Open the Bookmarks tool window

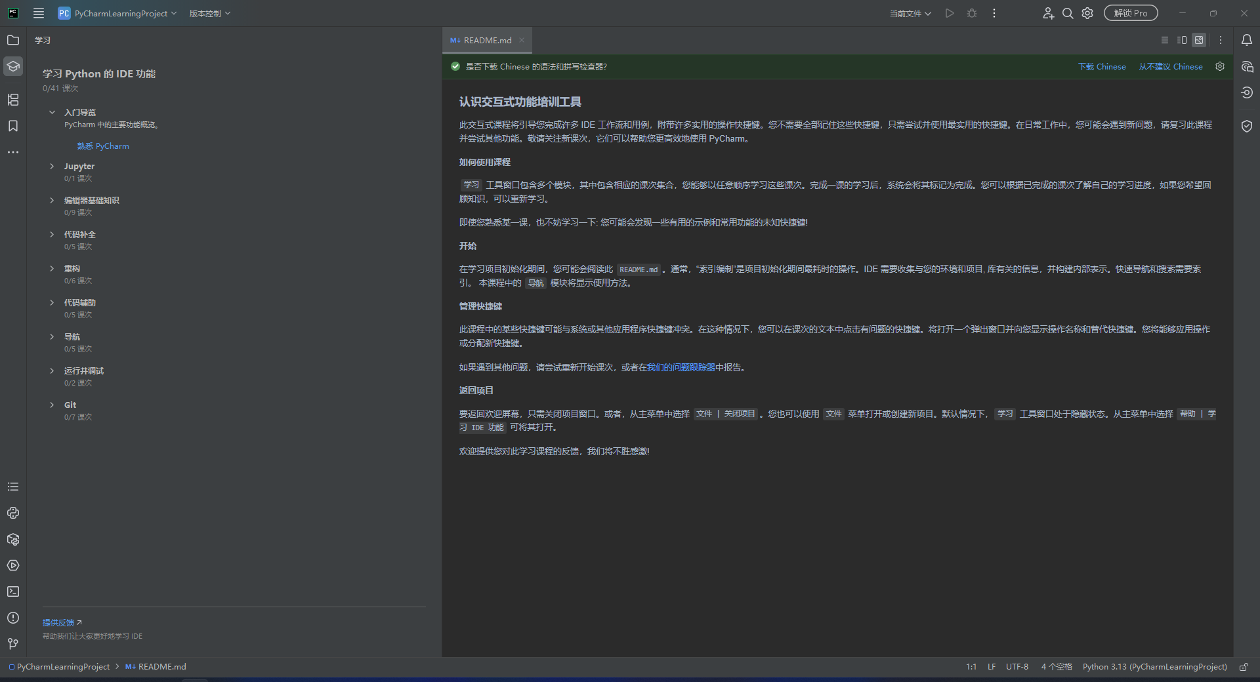13,126
